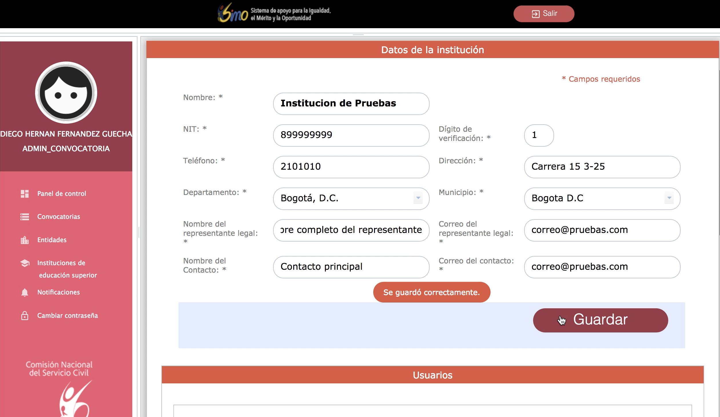
Task: Click the Dígito de verificación field
Action: (x=539, y=135)
